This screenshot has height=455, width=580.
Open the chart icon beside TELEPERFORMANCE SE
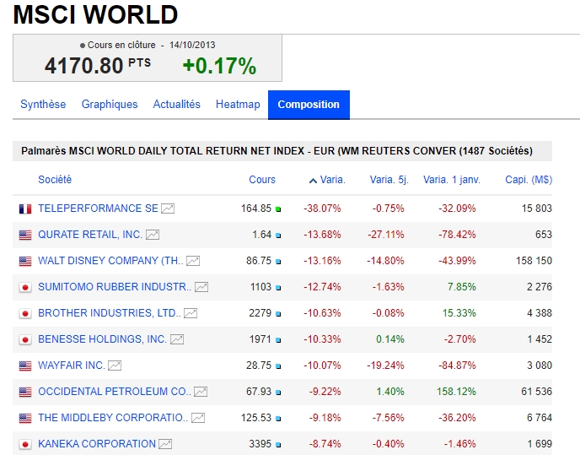click(x=168, y=209)
